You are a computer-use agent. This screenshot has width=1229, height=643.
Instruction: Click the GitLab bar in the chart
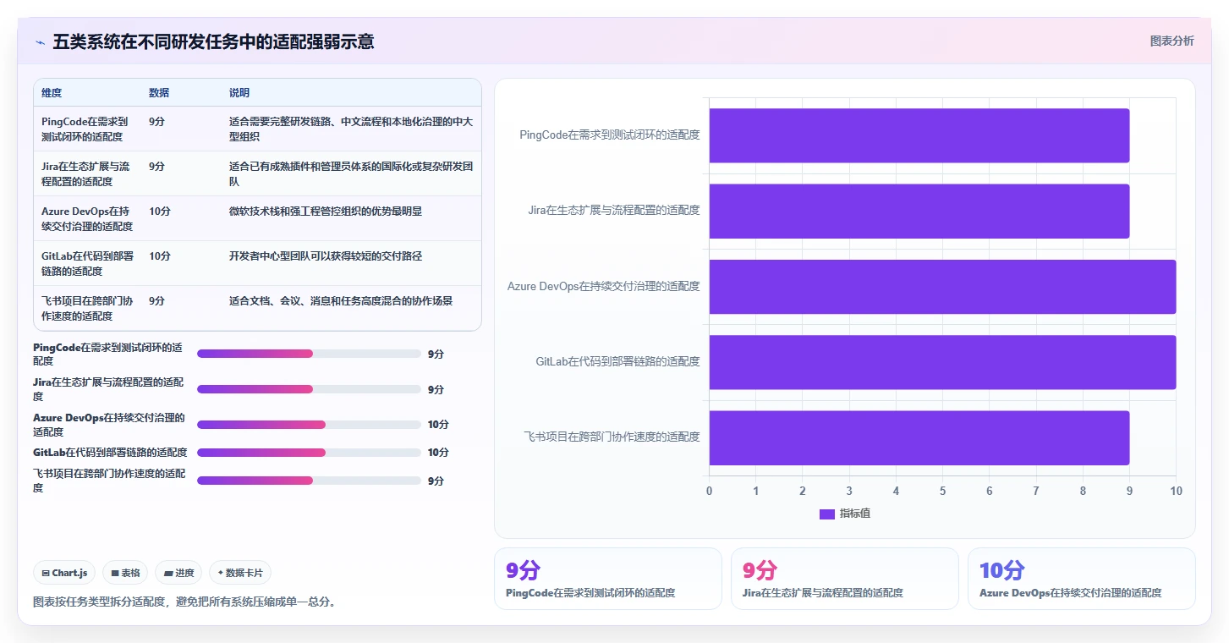pos(942,361)
